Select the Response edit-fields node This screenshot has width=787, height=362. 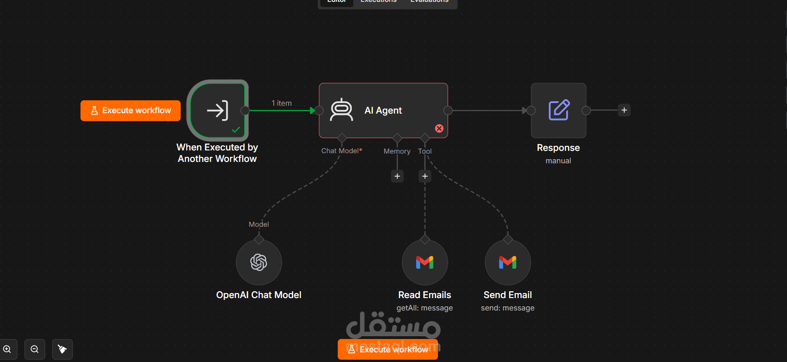(x=558, y=110)
